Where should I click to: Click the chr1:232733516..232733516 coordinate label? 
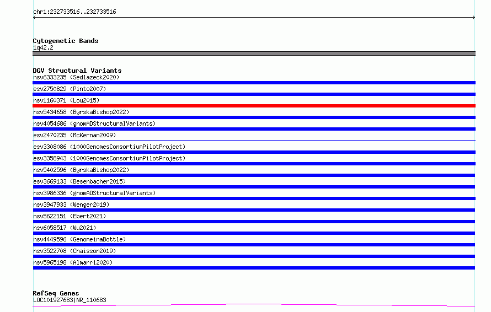pos(74,12)
